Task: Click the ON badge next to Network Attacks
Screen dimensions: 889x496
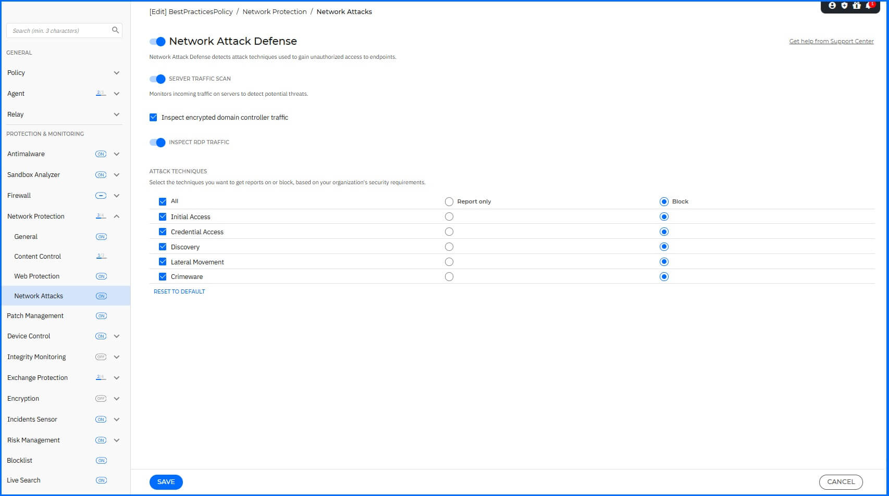Action: pos(101,295)
